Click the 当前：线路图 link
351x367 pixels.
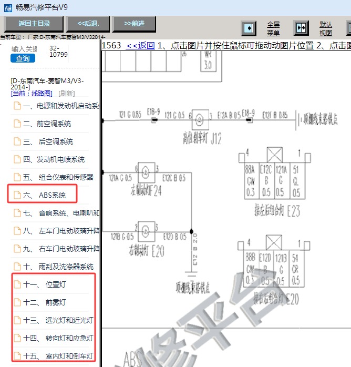point(32,94)
